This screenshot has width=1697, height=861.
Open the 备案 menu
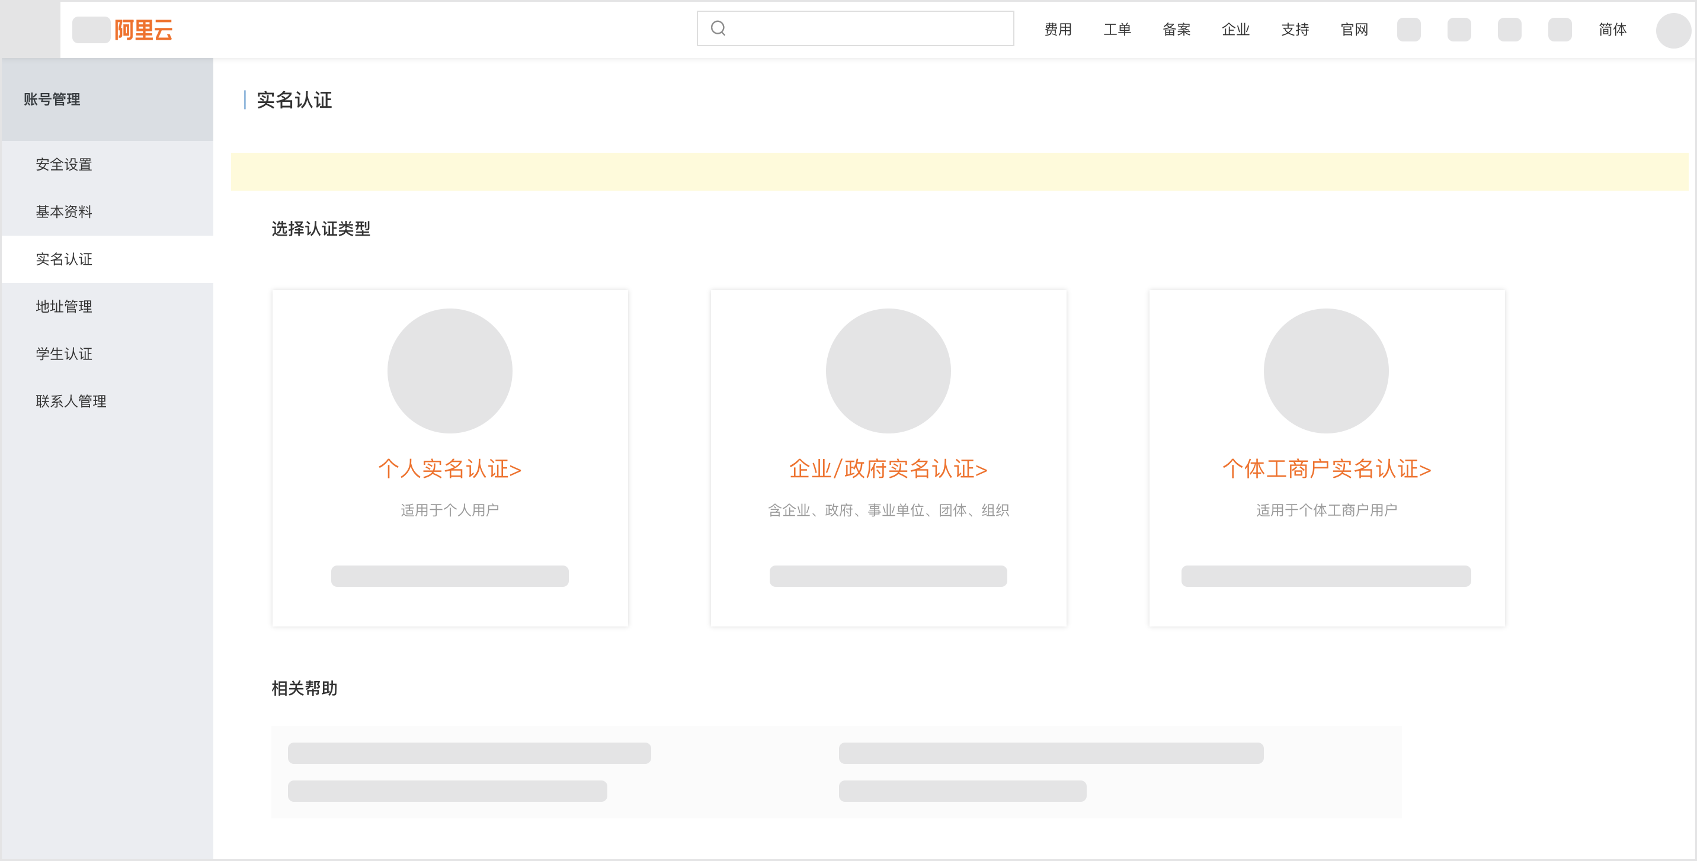tap(1177, 30)
